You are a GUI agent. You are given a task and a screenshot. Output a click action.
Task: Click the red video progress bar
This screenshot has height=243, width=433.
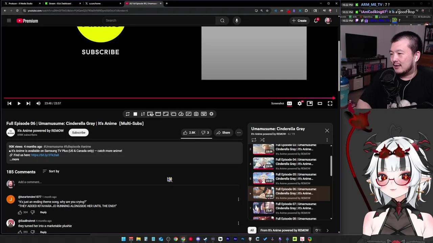point(168,98)
